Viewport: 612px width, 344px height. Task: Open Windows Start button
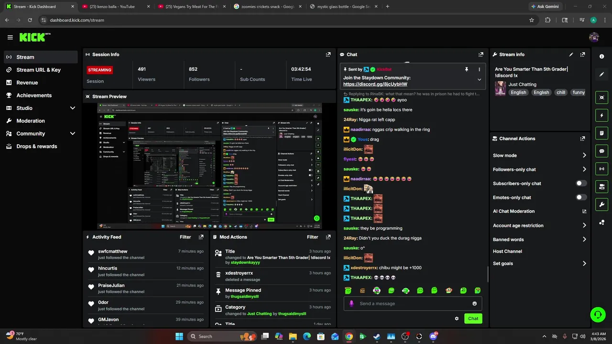point(179,336)
